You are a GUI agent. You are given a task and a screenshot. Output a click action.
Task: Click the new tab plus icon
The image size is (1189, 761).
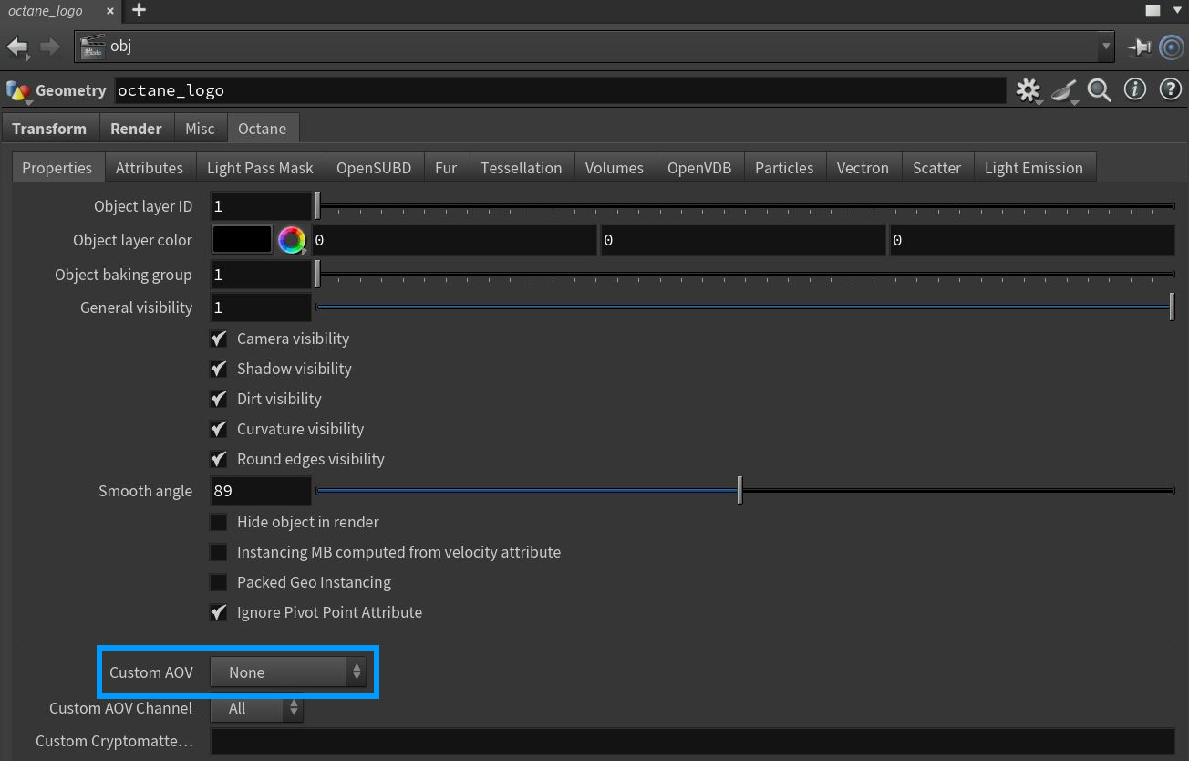click(x=139, y=11)
